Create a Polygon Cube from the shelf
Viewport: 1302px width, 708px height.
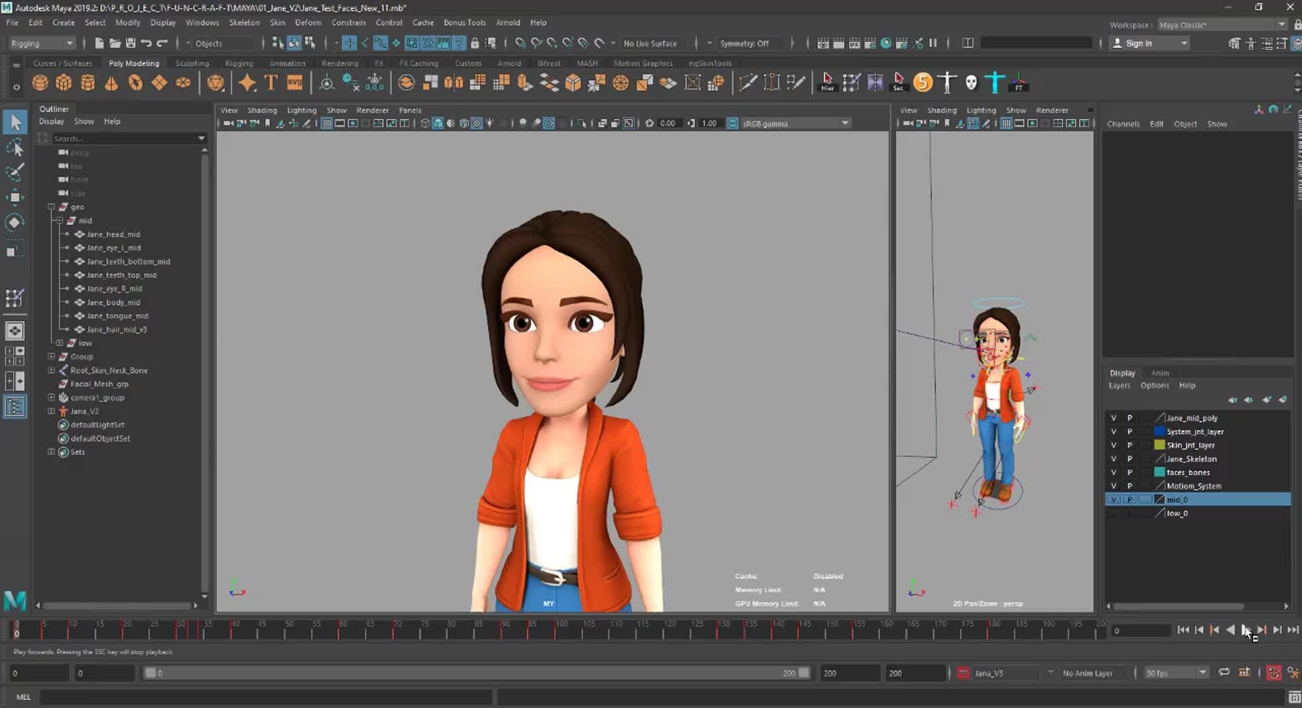pos(64,82)
